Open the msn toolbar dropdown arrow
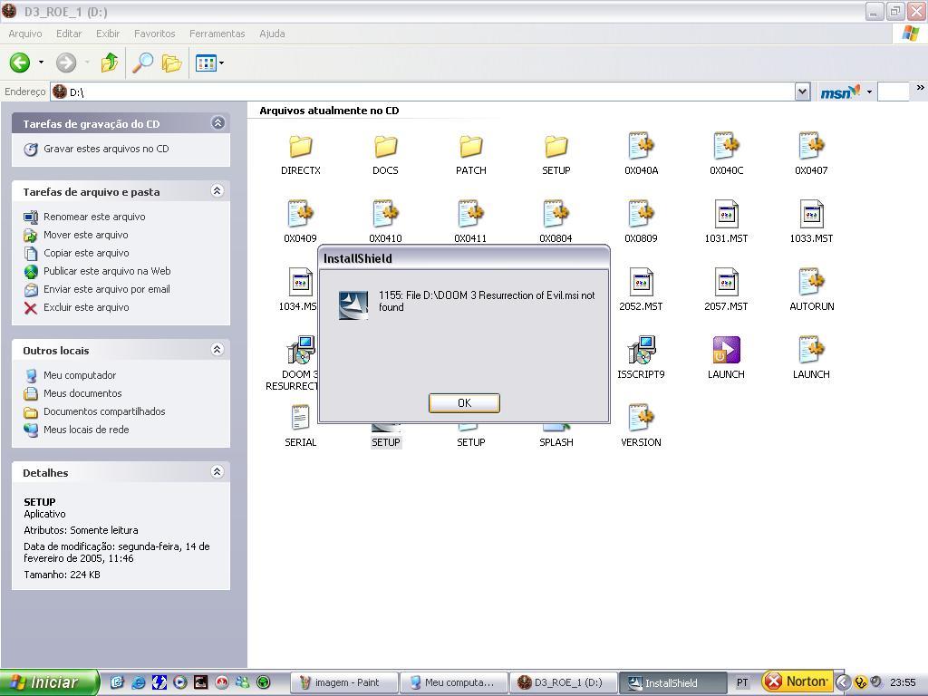 tap(869, 92)
